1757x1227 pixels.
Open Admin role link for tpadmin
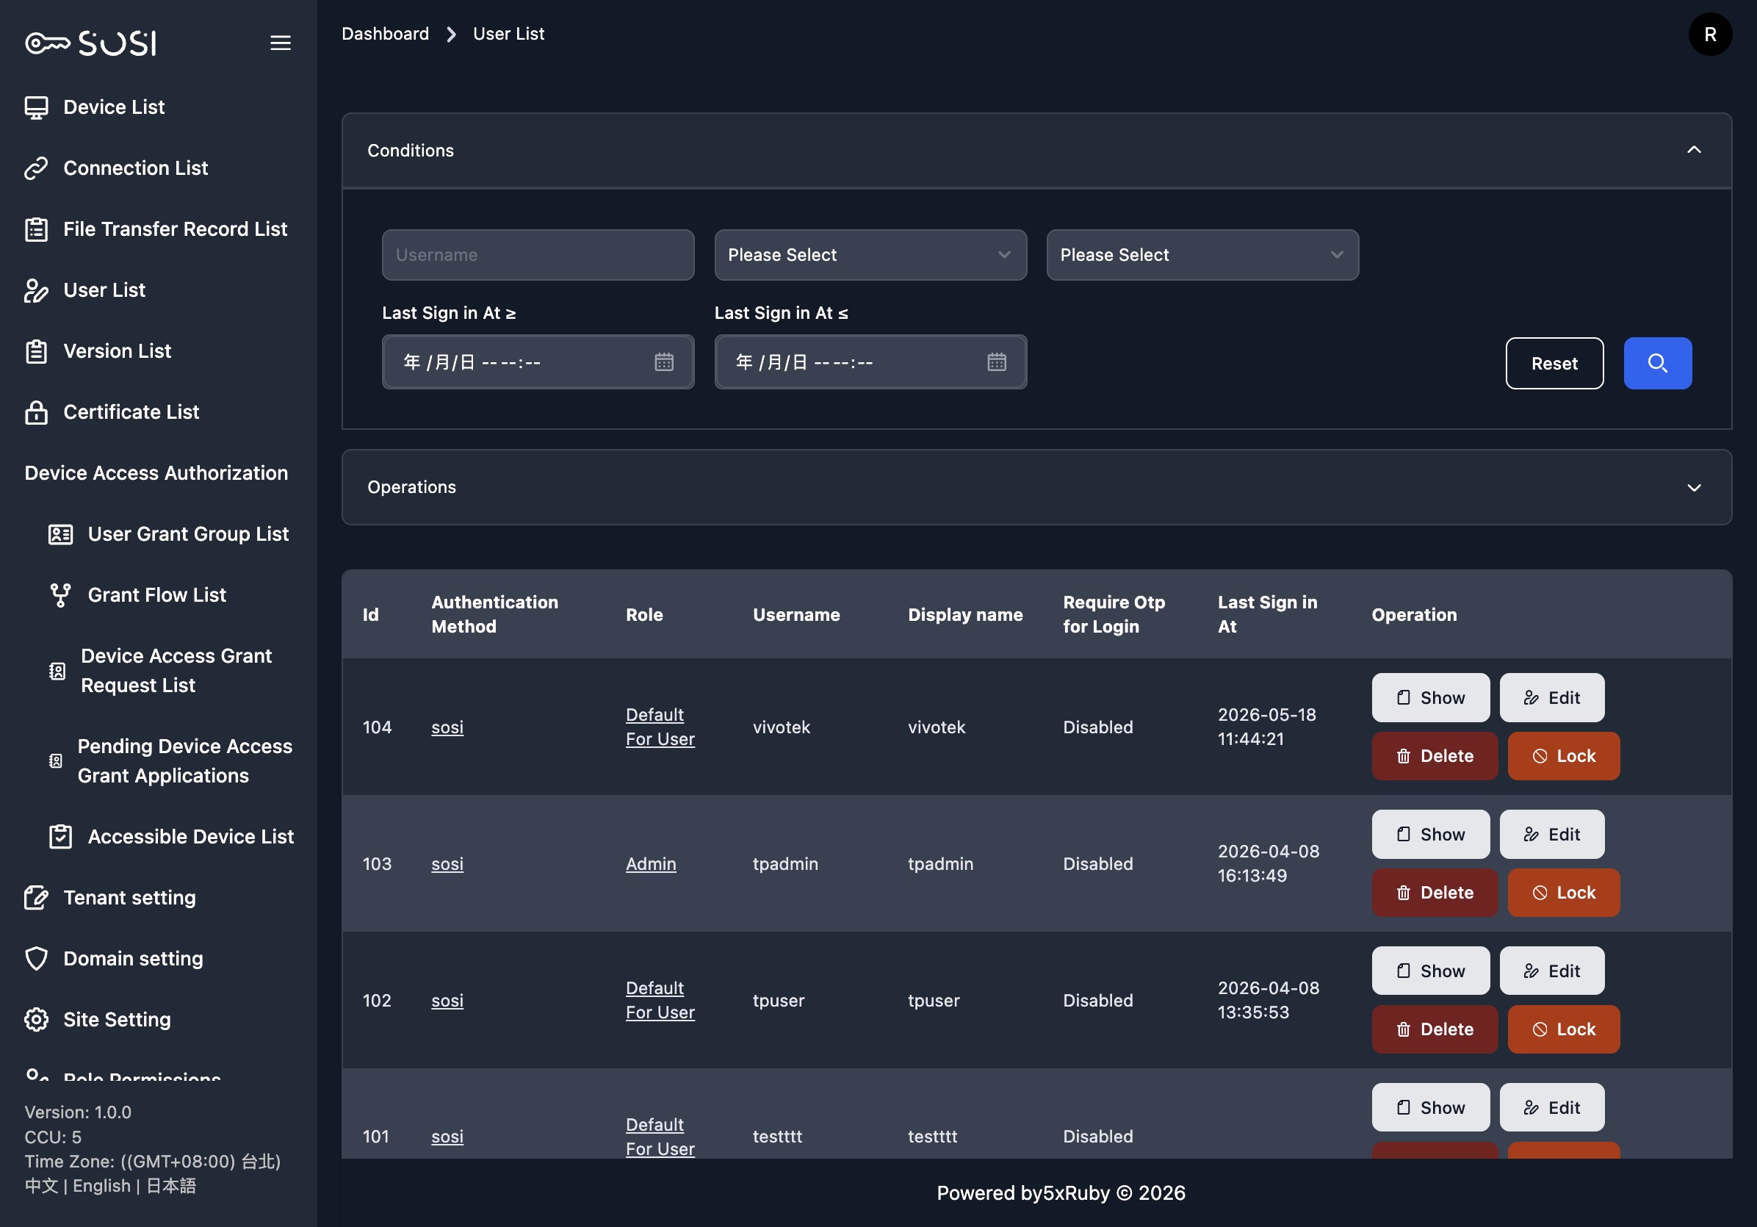coord(651,864)
